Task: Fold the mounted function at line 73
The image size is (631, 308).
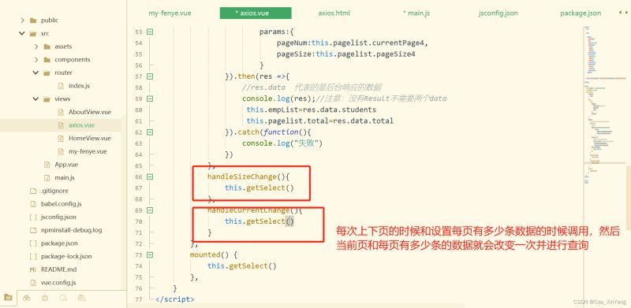Action: (150, 254)
